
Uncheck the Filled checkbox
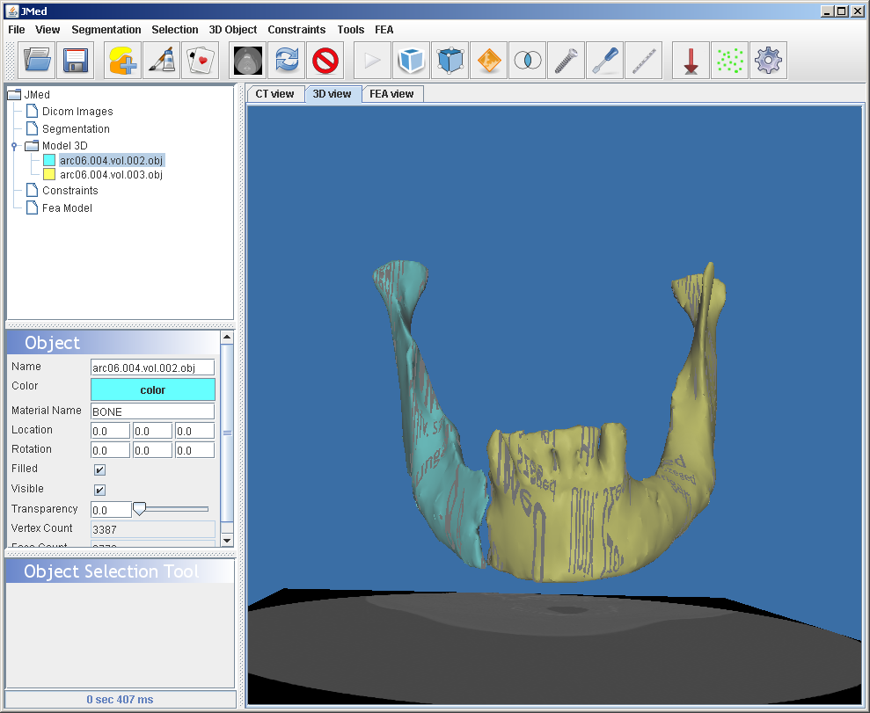click(100, 470)
